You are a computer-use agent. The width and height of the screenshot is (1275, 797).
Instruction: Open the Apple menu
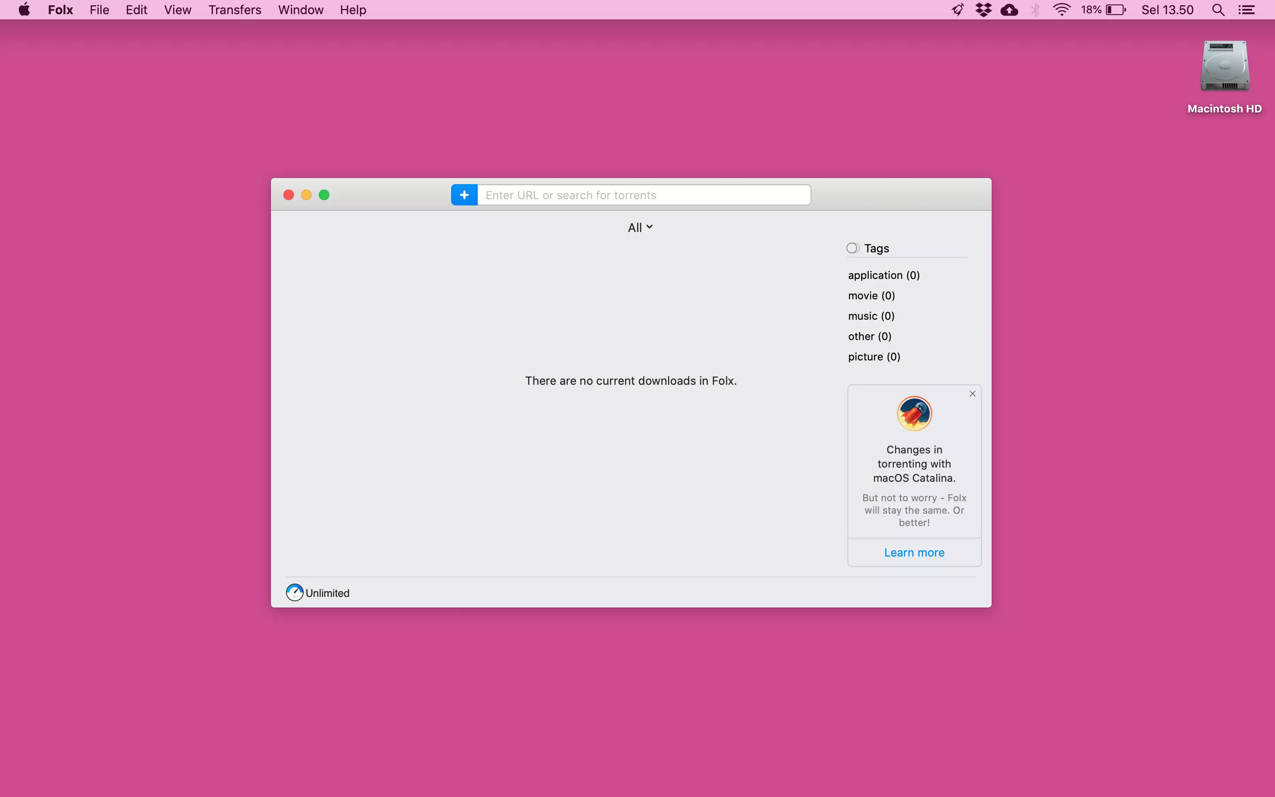pyautogui.click(x=24, y=10)
